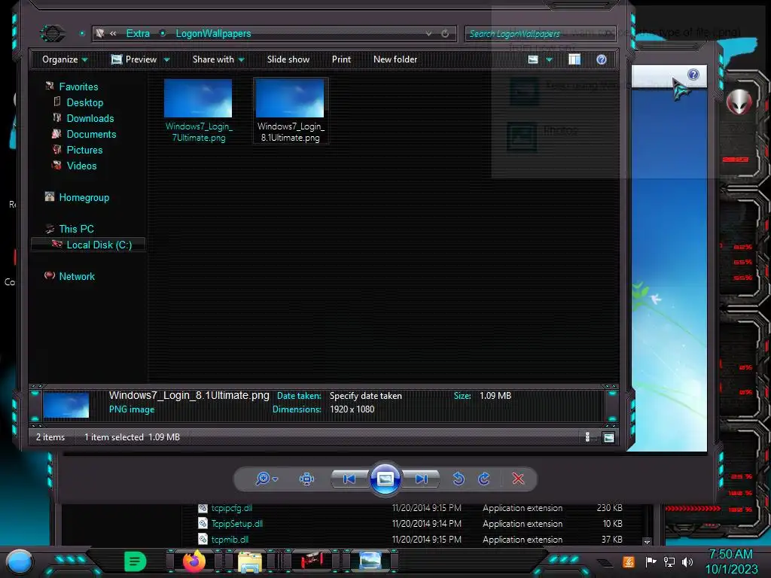Click the back/forward navigation orb
The width and height of the screenshot is (771, 578).
click(52, 33)
